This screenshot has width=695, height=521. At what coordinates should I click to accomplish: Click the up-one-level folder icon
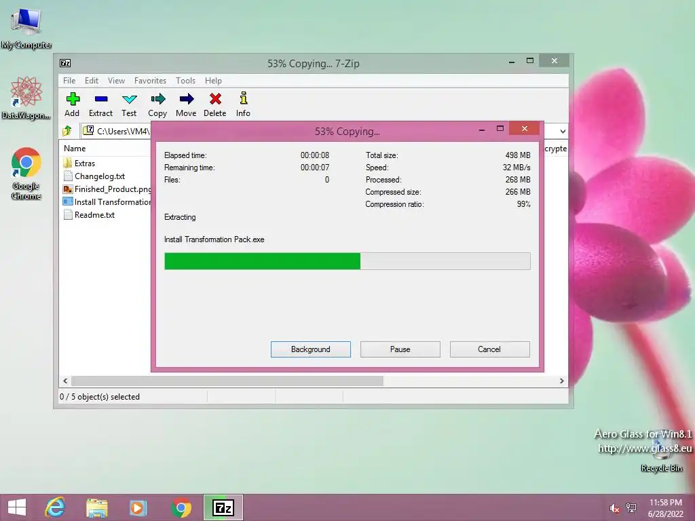pyautogui.click(x=67, y=131)
